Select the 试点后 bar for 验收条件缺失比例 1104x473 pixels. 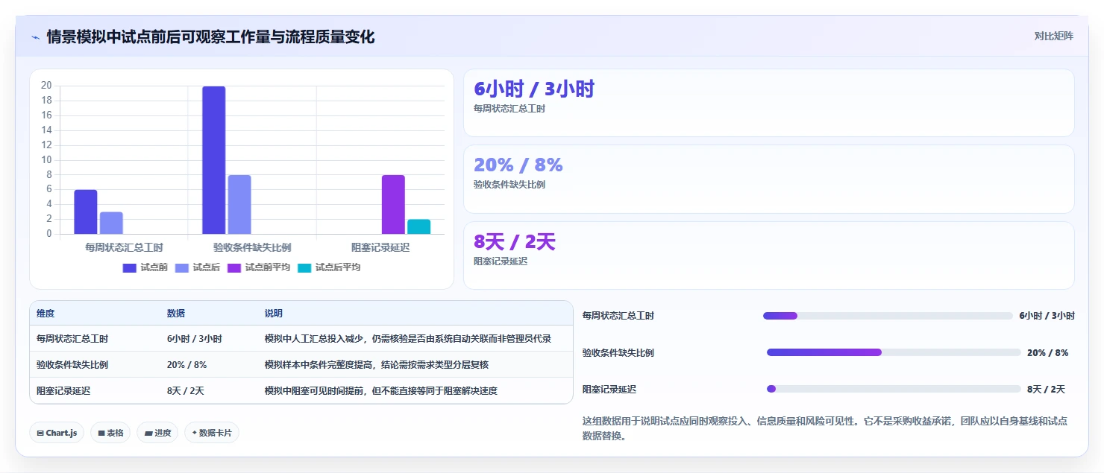tap(239, 205)
